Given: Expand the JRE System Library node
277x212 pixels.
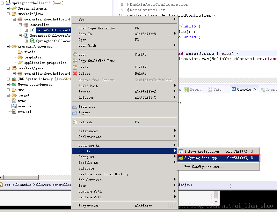Looking at the screenshot, I should pos(8,79).
